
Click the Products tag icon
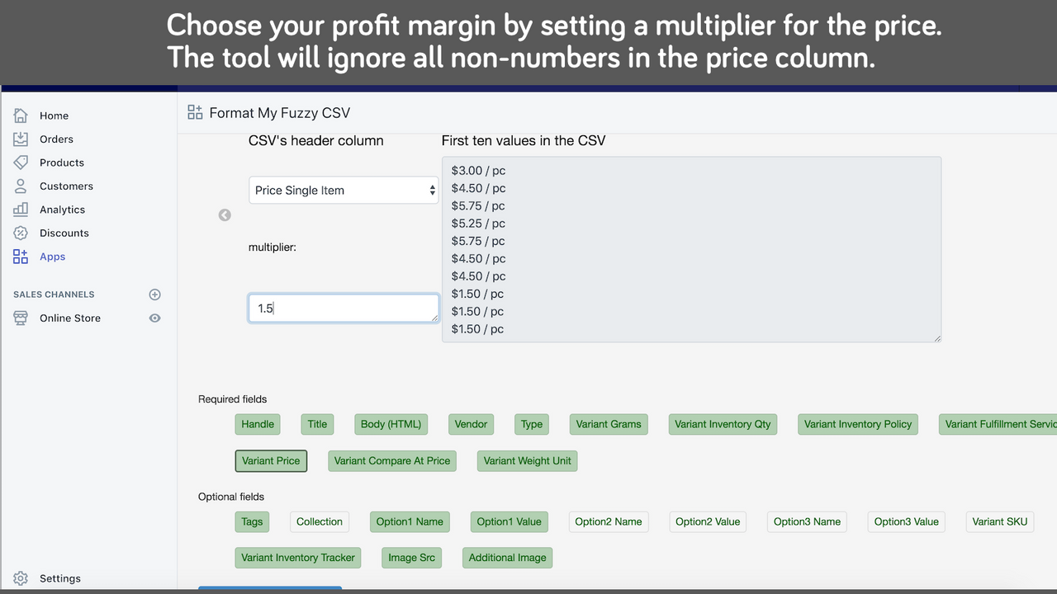pos(21,163)
